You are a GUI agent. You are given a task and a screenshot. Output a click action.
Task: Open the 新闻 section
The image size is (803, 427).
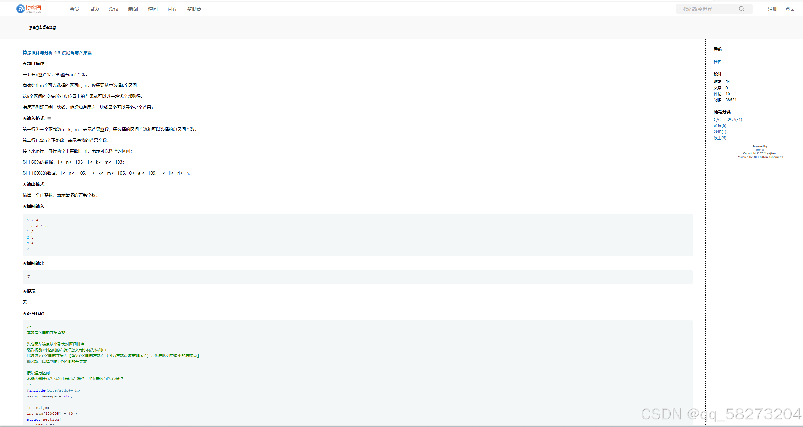point(133,9)
